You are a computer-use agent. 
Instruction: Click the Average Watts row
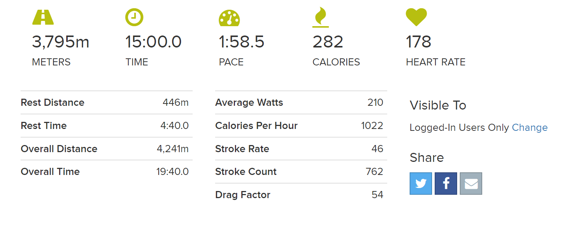pyautogui.click(x=301, y=102)
